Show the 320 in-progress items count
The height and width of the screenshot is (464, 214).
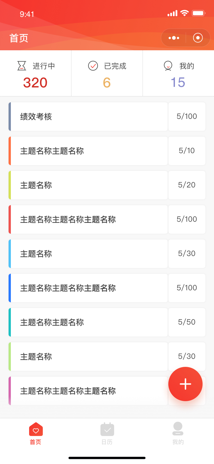[35, 83]
